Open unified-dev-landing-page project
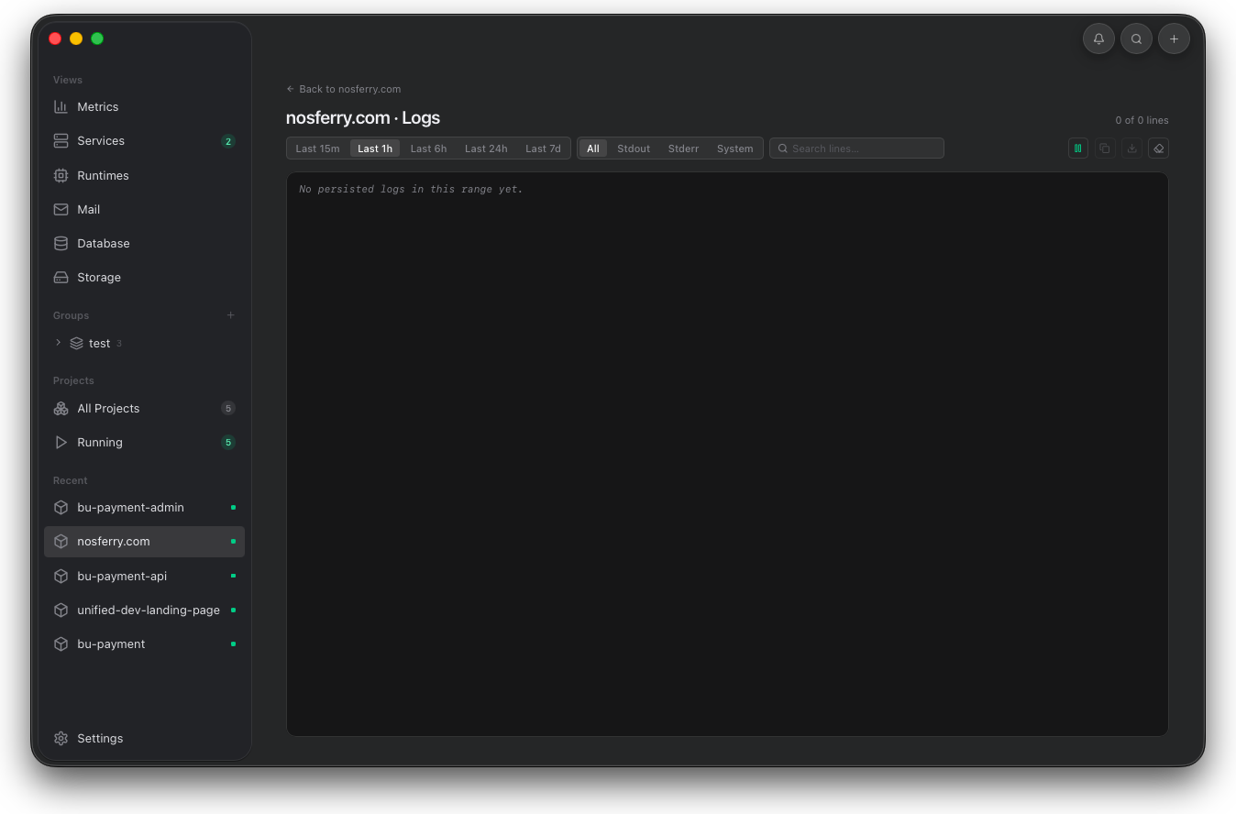 [144, 610]
